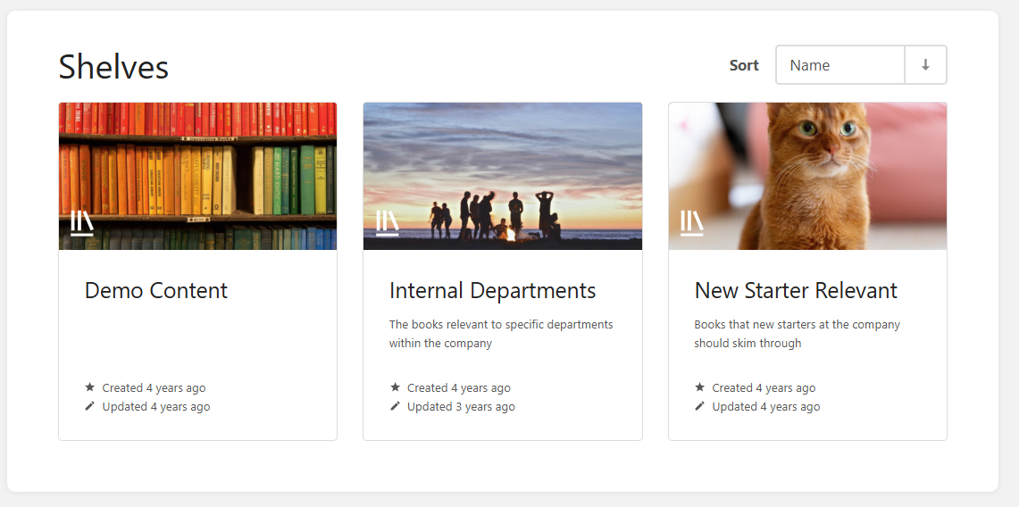
Task: Click star icon beside Demo Content created date
Action: (89, 387)
